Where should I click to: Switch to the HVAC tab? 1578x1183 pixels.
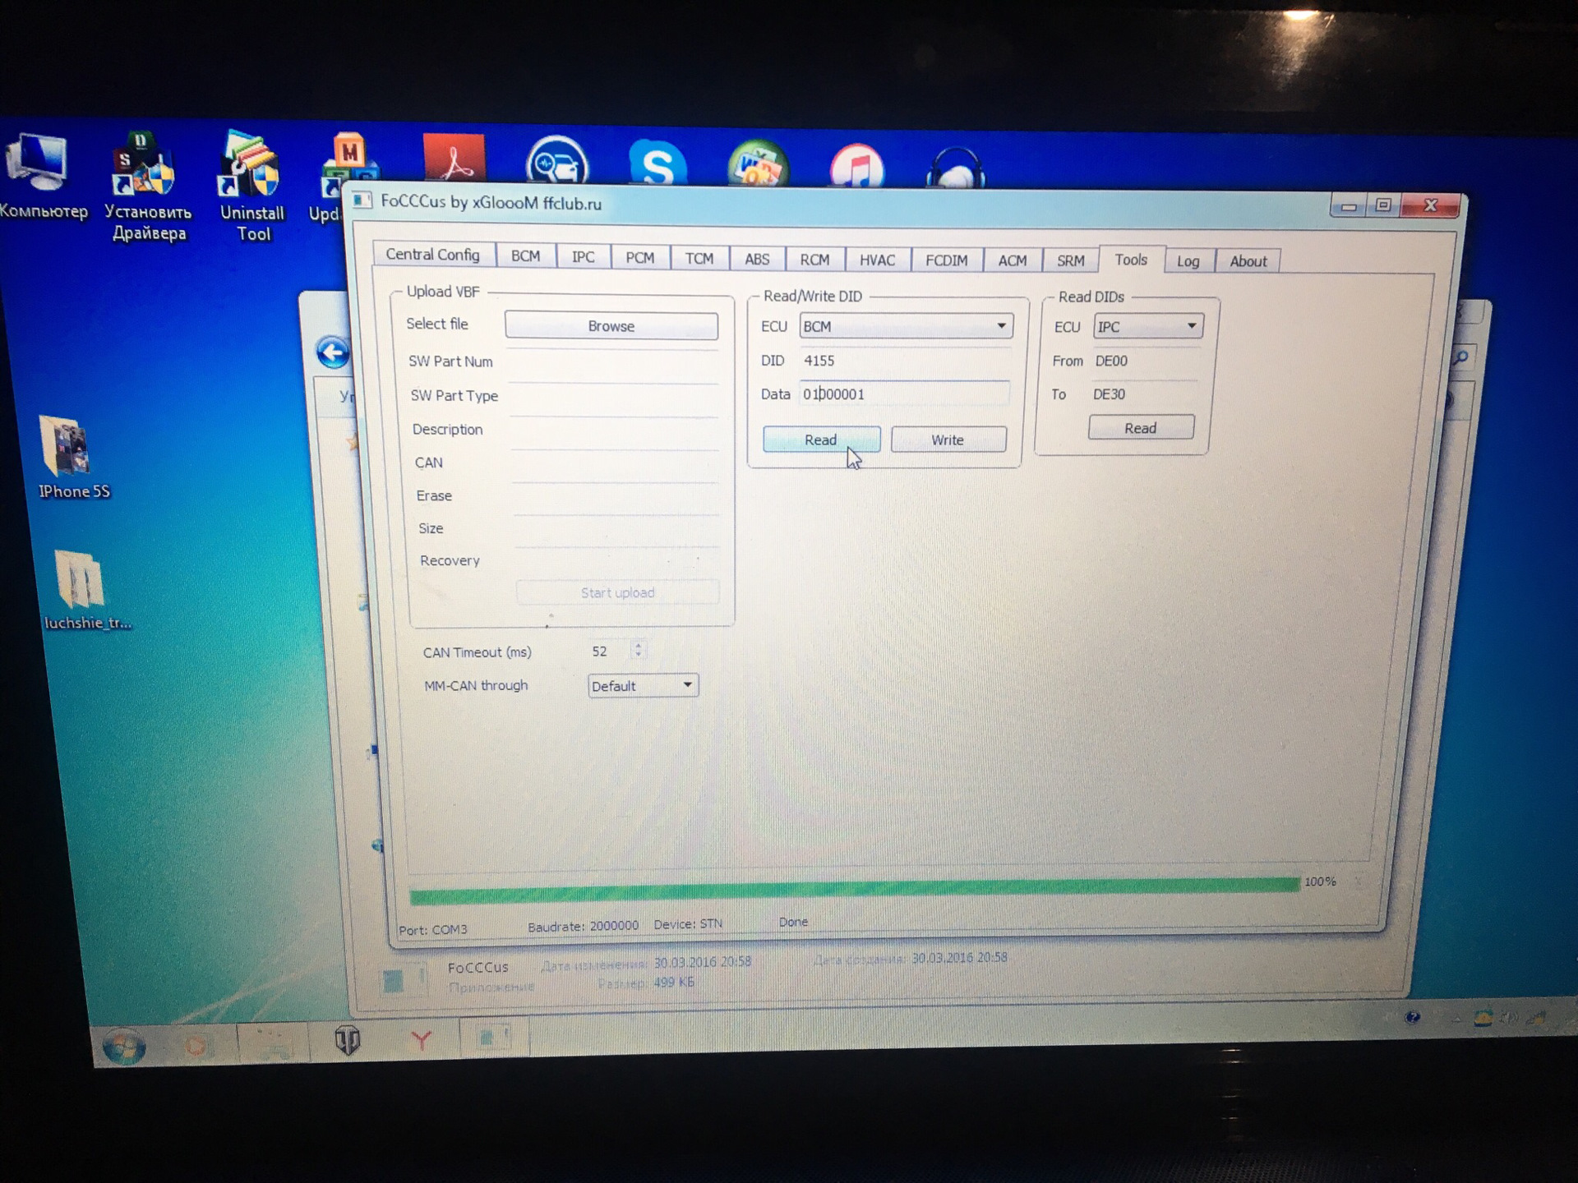877,260
